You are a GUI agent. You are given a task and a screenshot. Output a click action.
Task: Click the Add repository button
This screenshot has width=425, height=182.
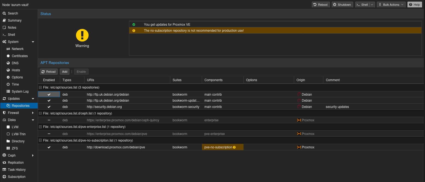coord(65,72)
